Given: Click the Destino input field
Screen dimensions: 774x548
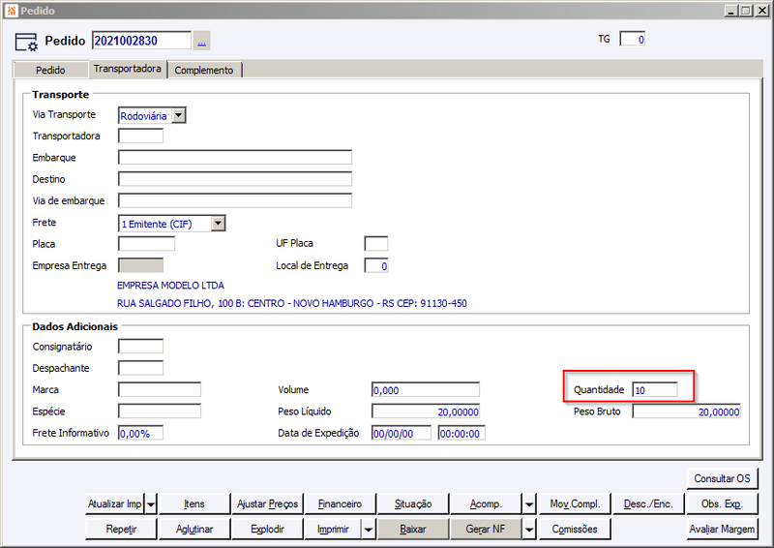Looking at the screenshot, I should [x=235, y=179].
